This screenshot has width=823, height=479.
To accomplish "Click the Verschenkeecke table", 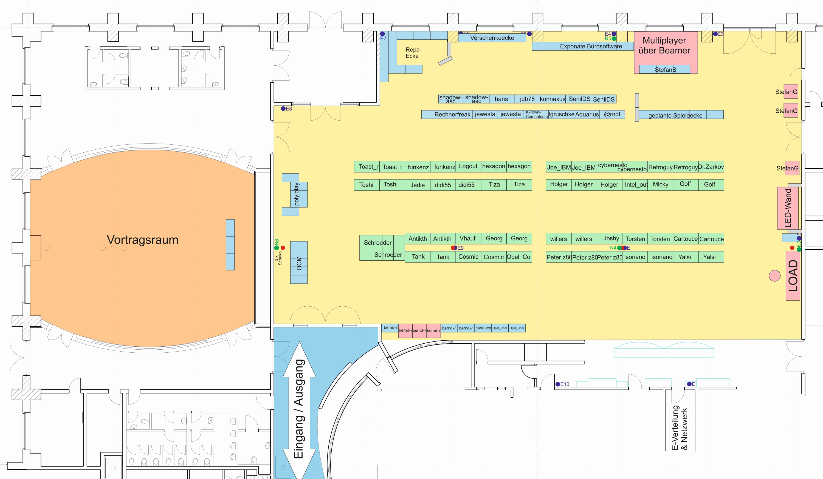I will point(492,38).
